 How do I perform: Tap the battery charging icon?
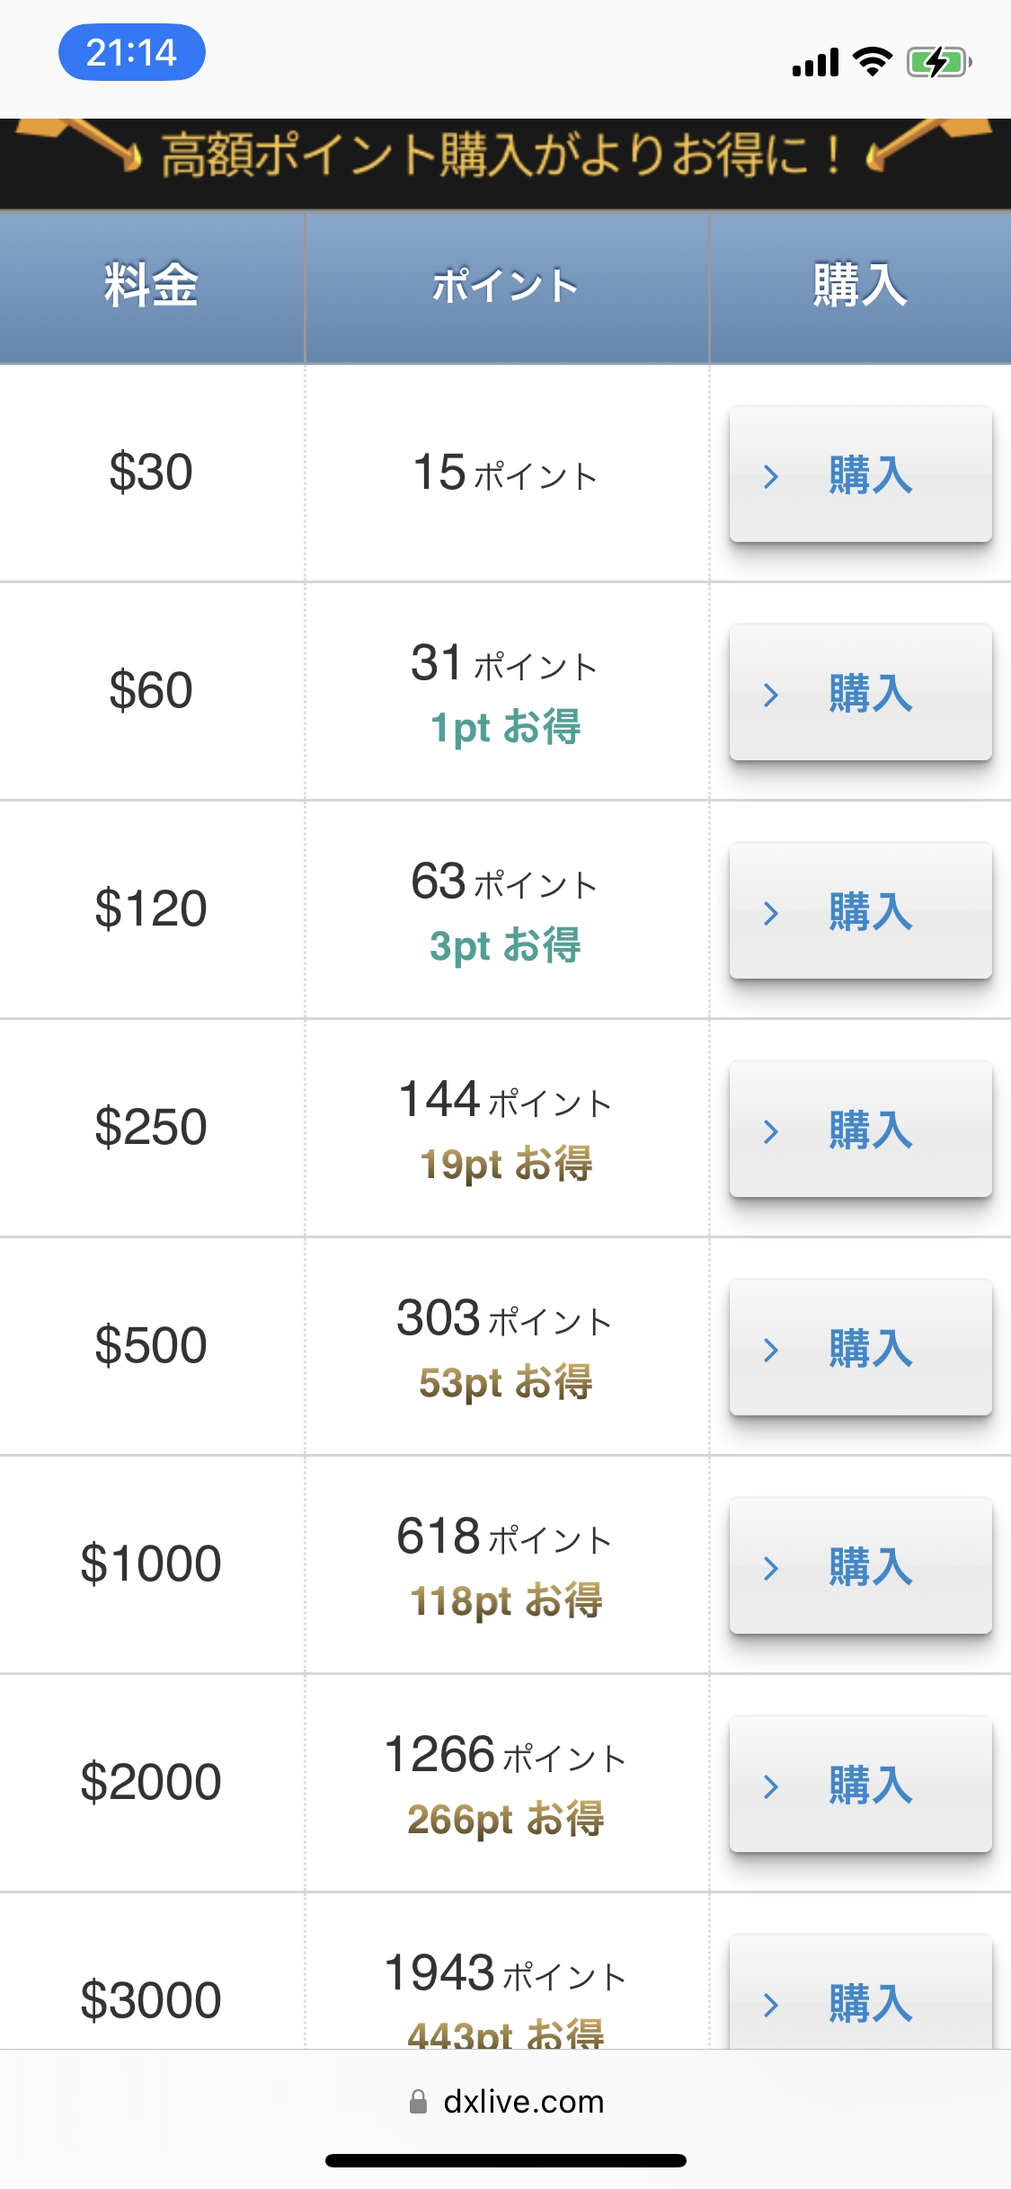point(938,63)
